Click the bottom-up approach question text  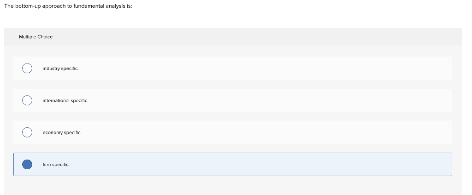click(x=68, y=6)
